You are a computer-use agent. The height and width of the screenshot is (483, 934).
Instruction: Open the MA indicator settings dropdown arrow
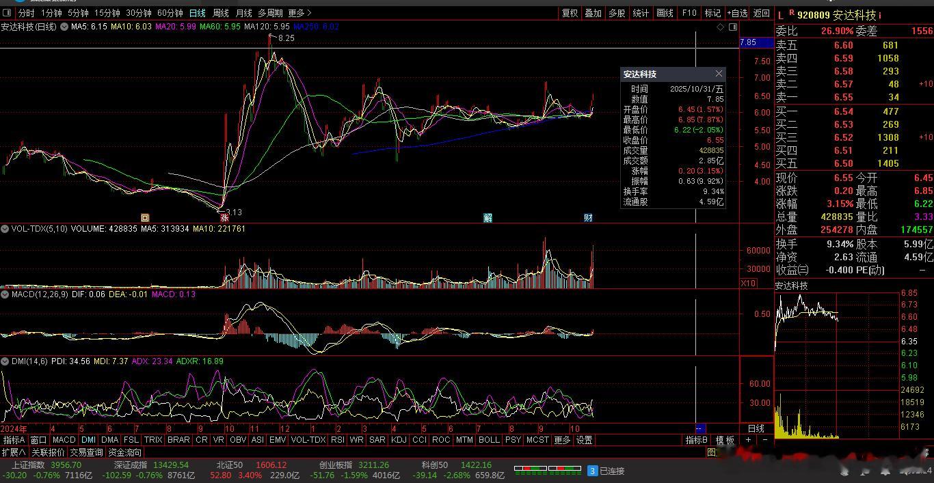click(64, 27)
